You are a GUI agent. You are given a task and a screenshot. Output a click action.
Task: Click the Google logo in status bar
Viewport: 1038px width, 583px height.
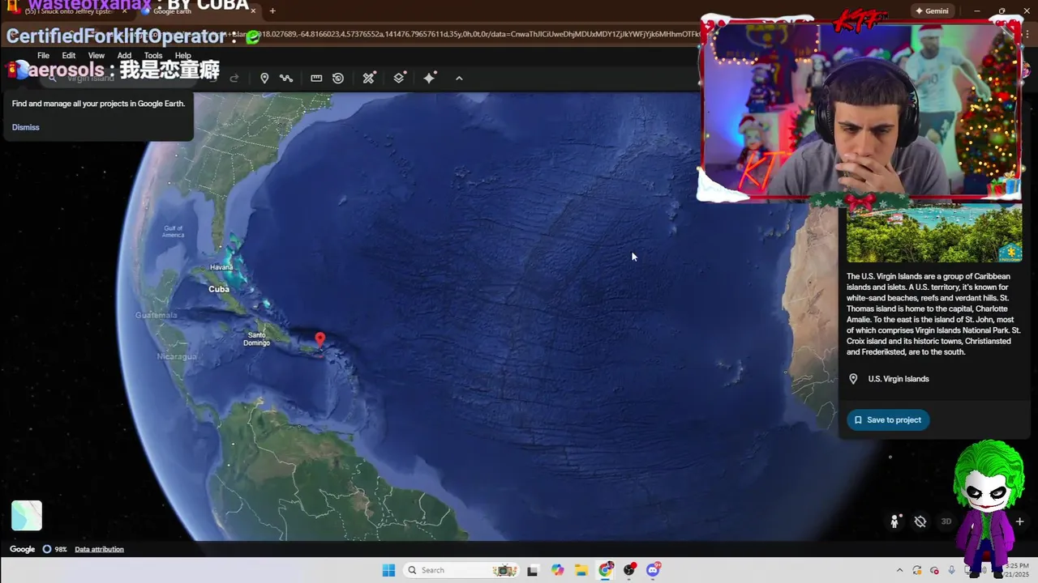[22, 549]
